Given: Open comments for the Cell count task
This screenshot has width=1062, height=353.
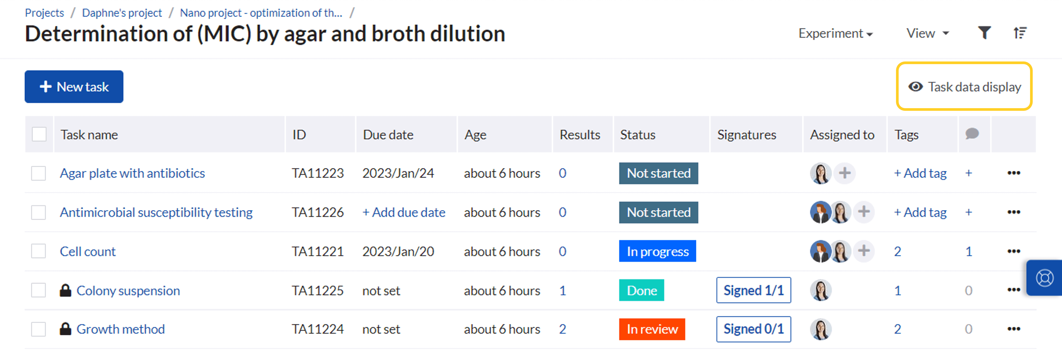Looking at the screenshot, I should (x=969, y=251).
